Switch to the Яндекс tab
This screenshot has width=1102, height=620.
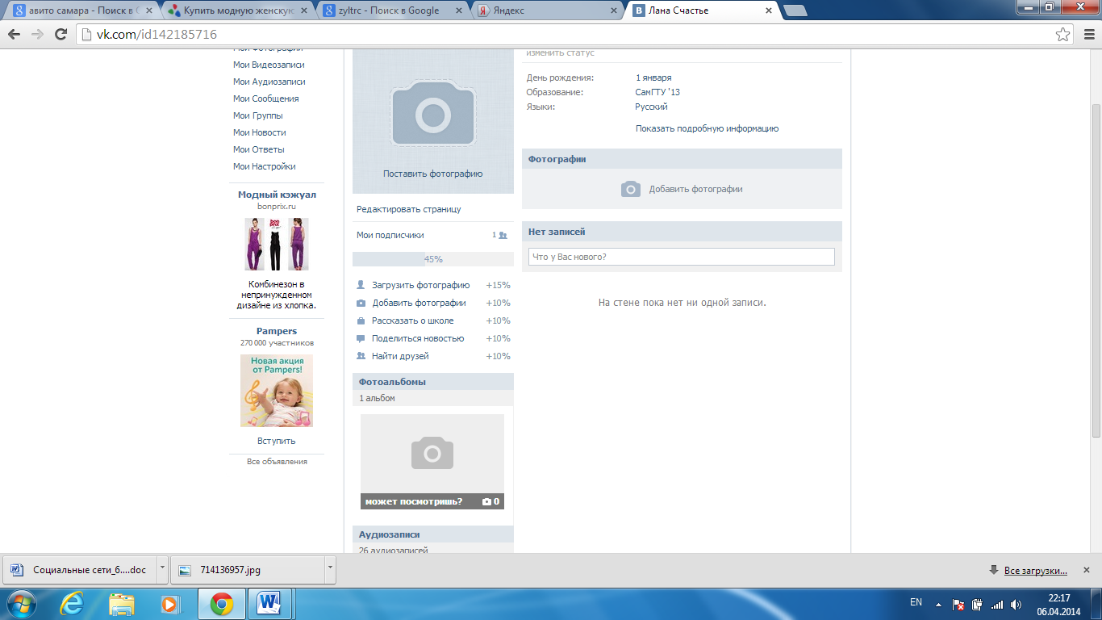tap(546, 10)
